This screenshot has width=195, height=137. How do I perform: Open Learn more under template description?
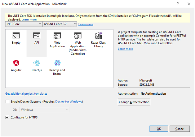(x=125, y=49)
